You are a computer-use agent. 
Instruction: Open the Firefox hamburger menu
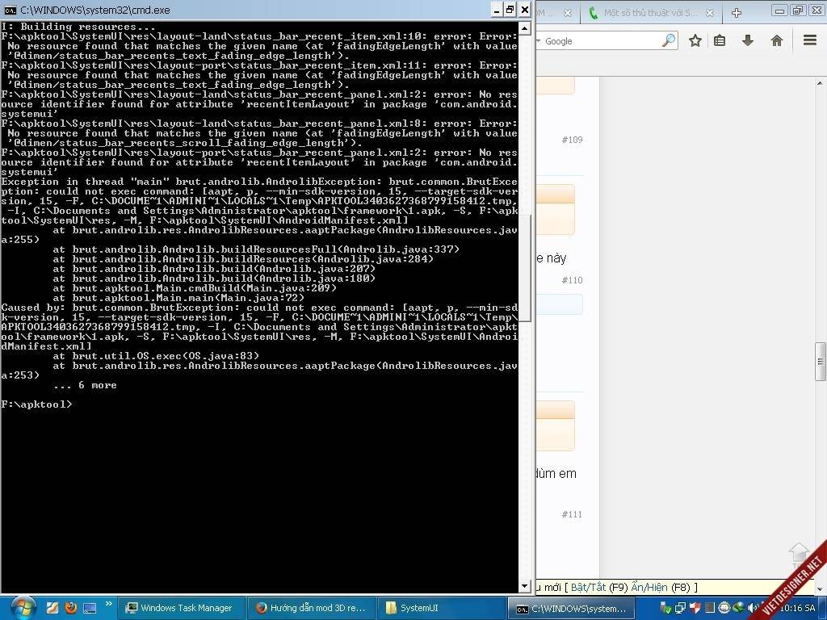[x=810, y=40]
